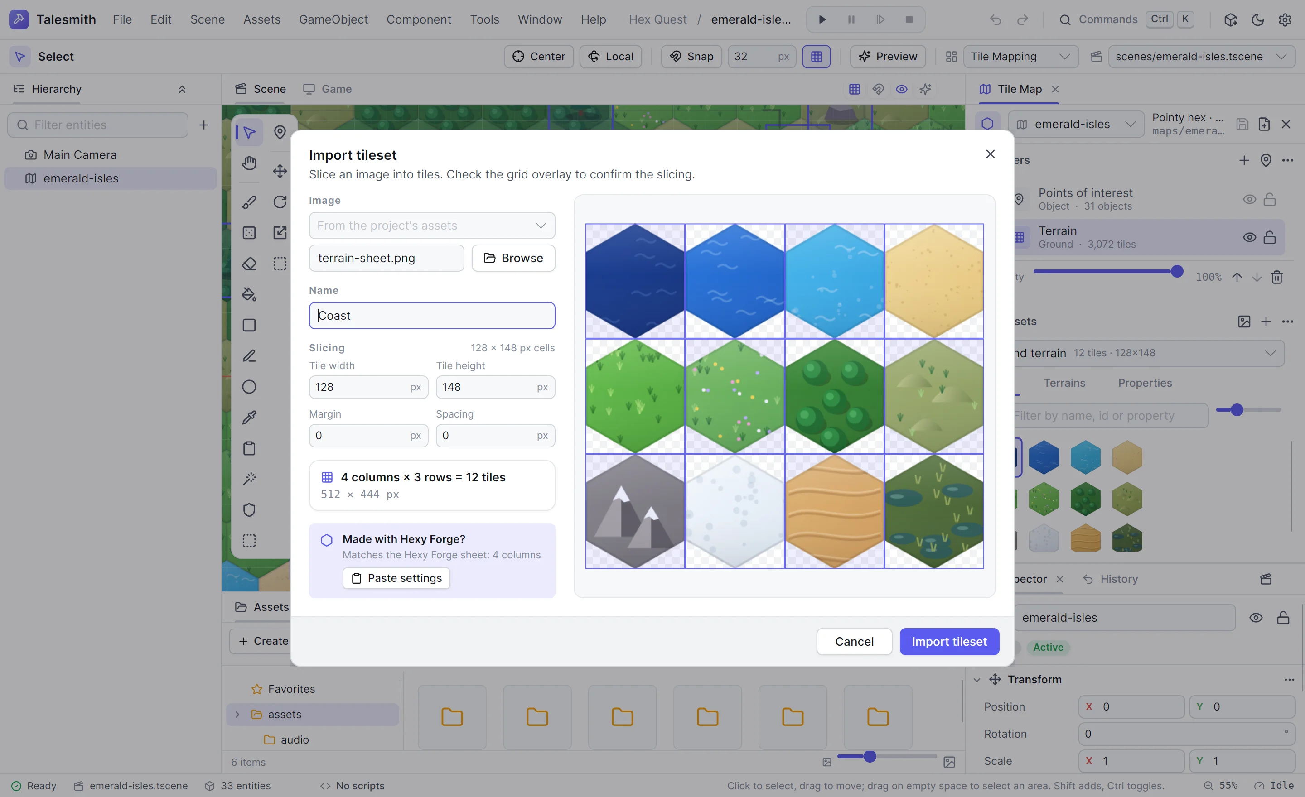Open the Settings gear icon
Screen dimensions: 1305x797
click(x=1284, y=19)
